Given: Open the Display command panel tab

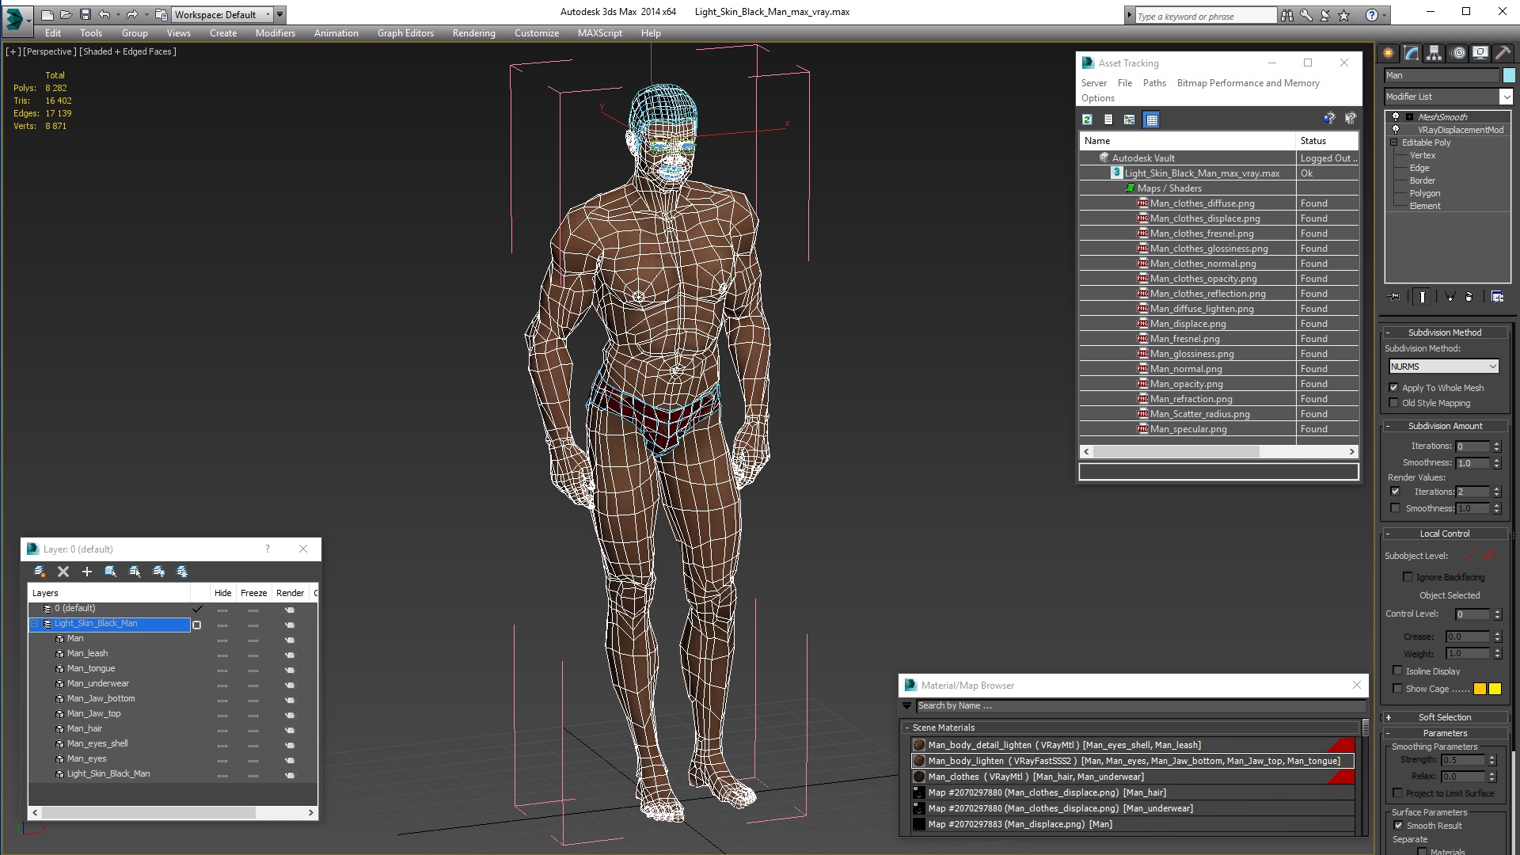Looking at the screenshot, I should tap(1480, 53).
